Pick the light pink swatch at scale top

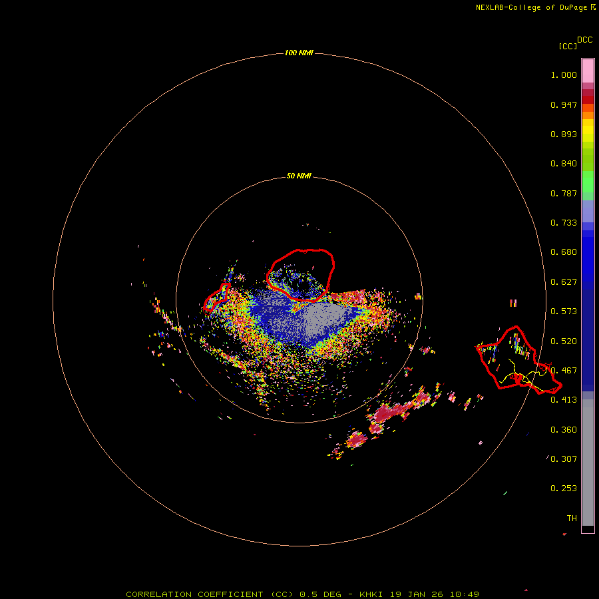(588, 71)
